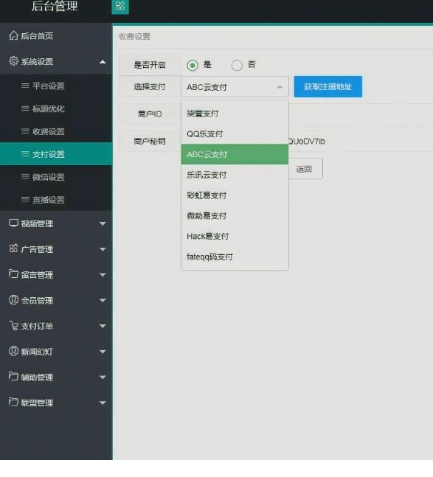Click the shopping cart icon for 支付订单

point(13,326)
